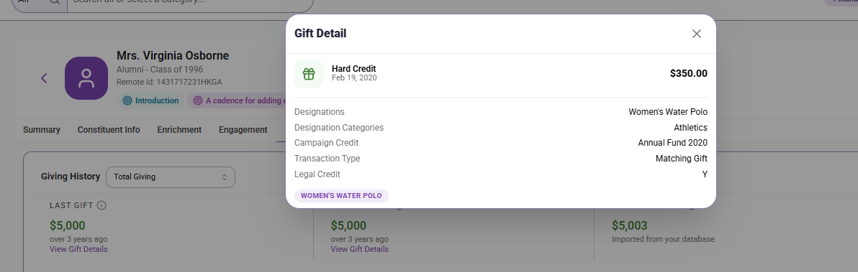
Task: Click the target icon on cadence tag
Action: coord(197,101)
